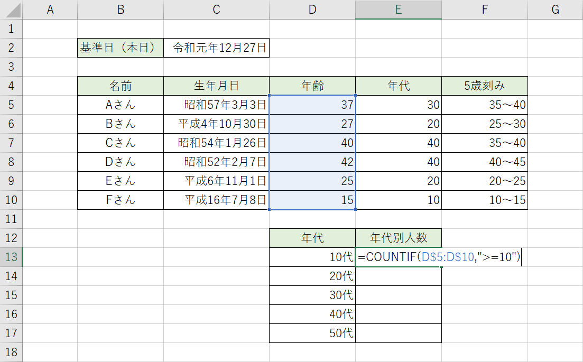Select column G header
Viewport: 583px width, 362px height.
pyautogui.click(x=556, y=10)
